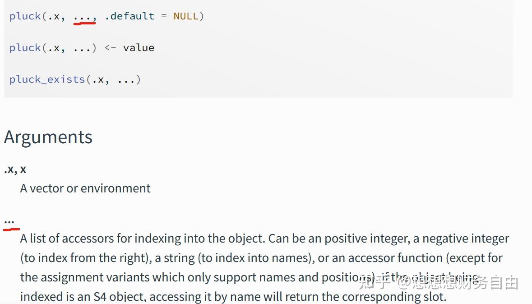Image resolution: width=532 pixels, height=304 pixels.
Task: Click the NULL keyword in code
Action: click(x=185, y=16)
